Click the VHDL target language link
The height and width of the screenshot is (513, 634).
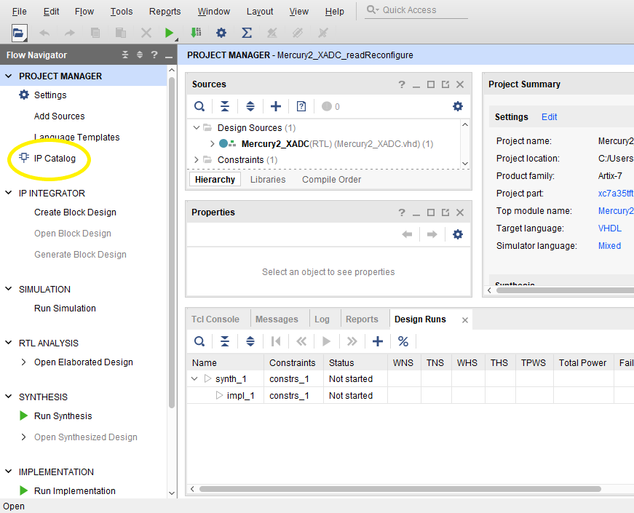click(x=610, y=228)
